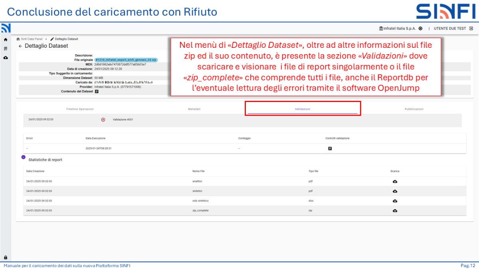This screenshot has width=479, height=269.
Task: Open settings via the gear icon
Action: 420,28
